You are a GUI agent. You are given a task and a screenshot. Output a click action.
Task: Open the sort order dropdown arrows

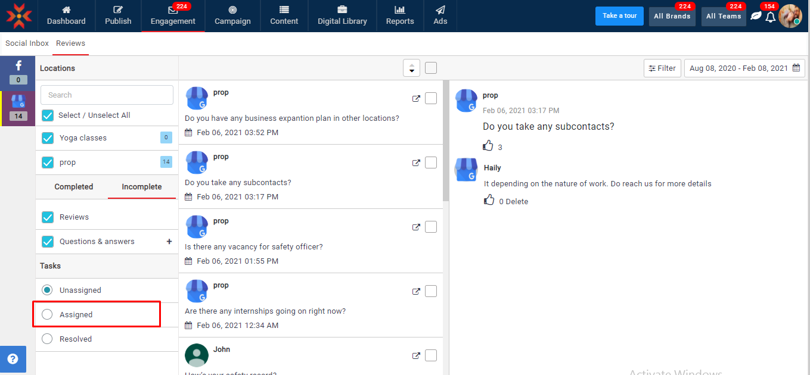pyautogui.click(x=411, y=68)
